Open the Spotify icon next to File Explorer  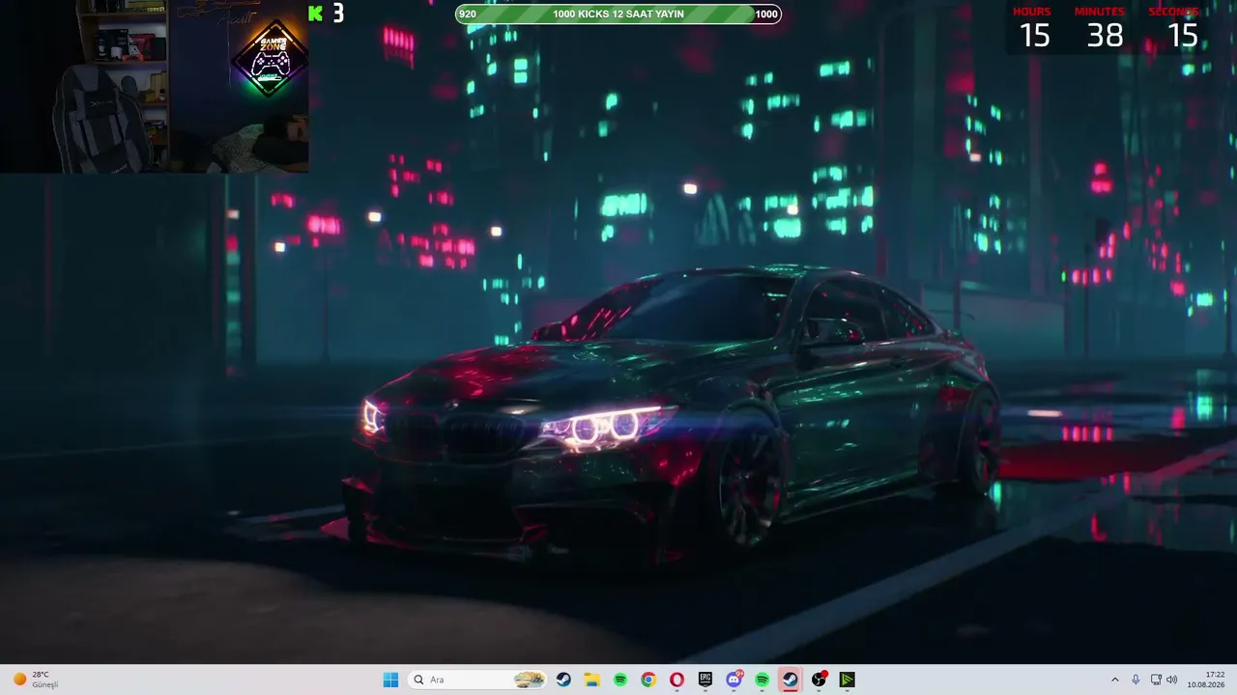(x=620, y=680)
